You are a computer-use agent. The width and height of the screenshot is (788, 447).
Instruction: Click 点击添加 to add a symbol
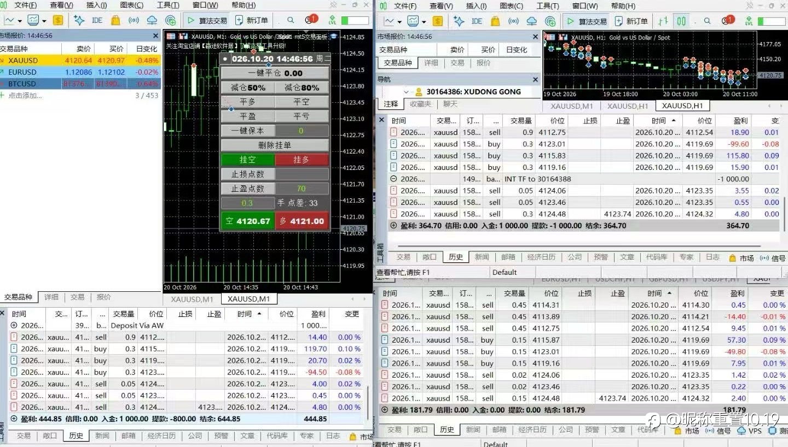click(25, 95)
